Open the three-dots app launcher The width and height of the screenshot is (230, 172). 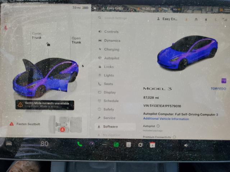(104, 144)
